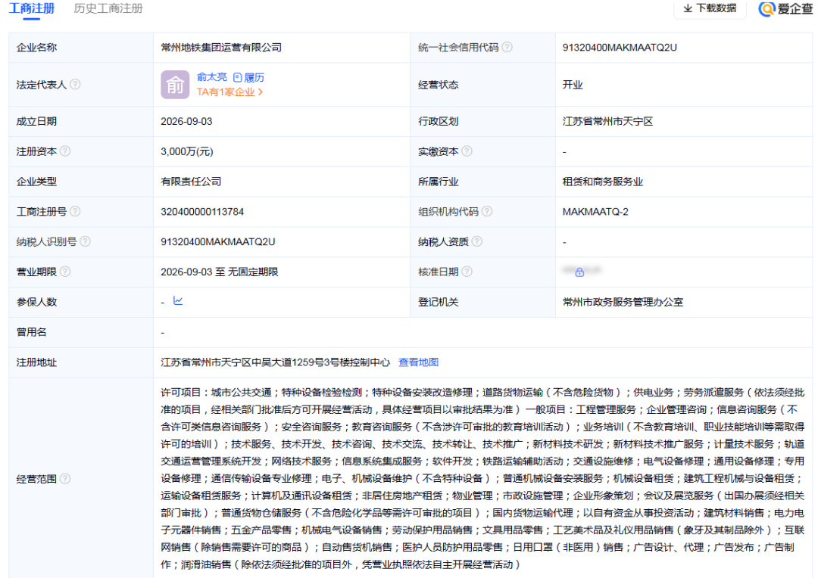This screenshot has height=578, width=818.
Task: Click the 爱企查 logo
Action: click(x=785, y=8)
